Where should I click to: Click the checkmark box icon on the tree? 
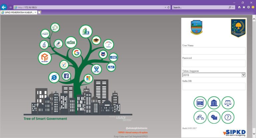(64, 65)
